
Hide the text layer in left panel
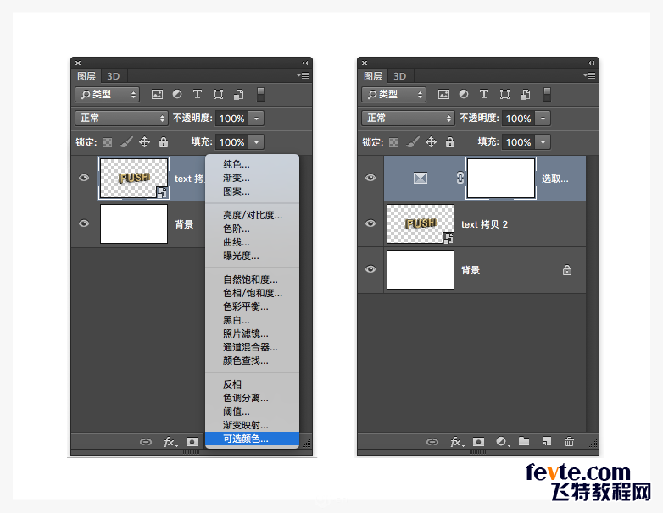[84, 178]
